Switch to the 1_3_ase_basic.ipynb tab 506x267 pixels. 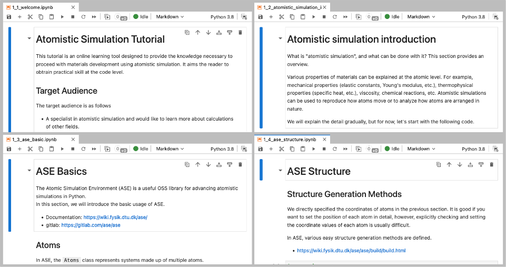tap(34, 140)
